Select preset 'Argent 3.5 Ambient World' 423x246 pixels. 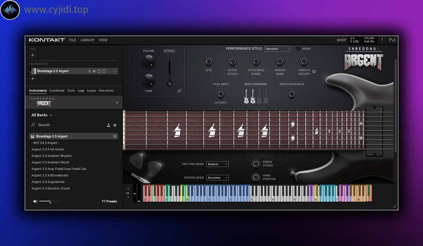point(50,163)
